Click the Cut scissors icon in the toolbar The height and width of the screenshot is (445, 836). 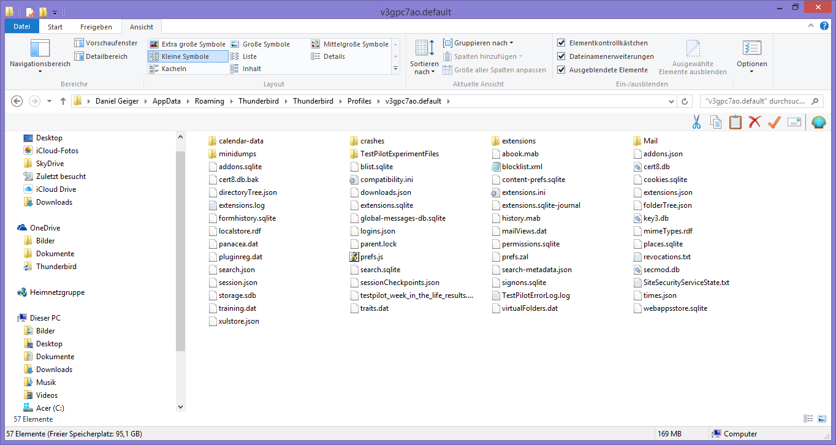tap(696, 122)
